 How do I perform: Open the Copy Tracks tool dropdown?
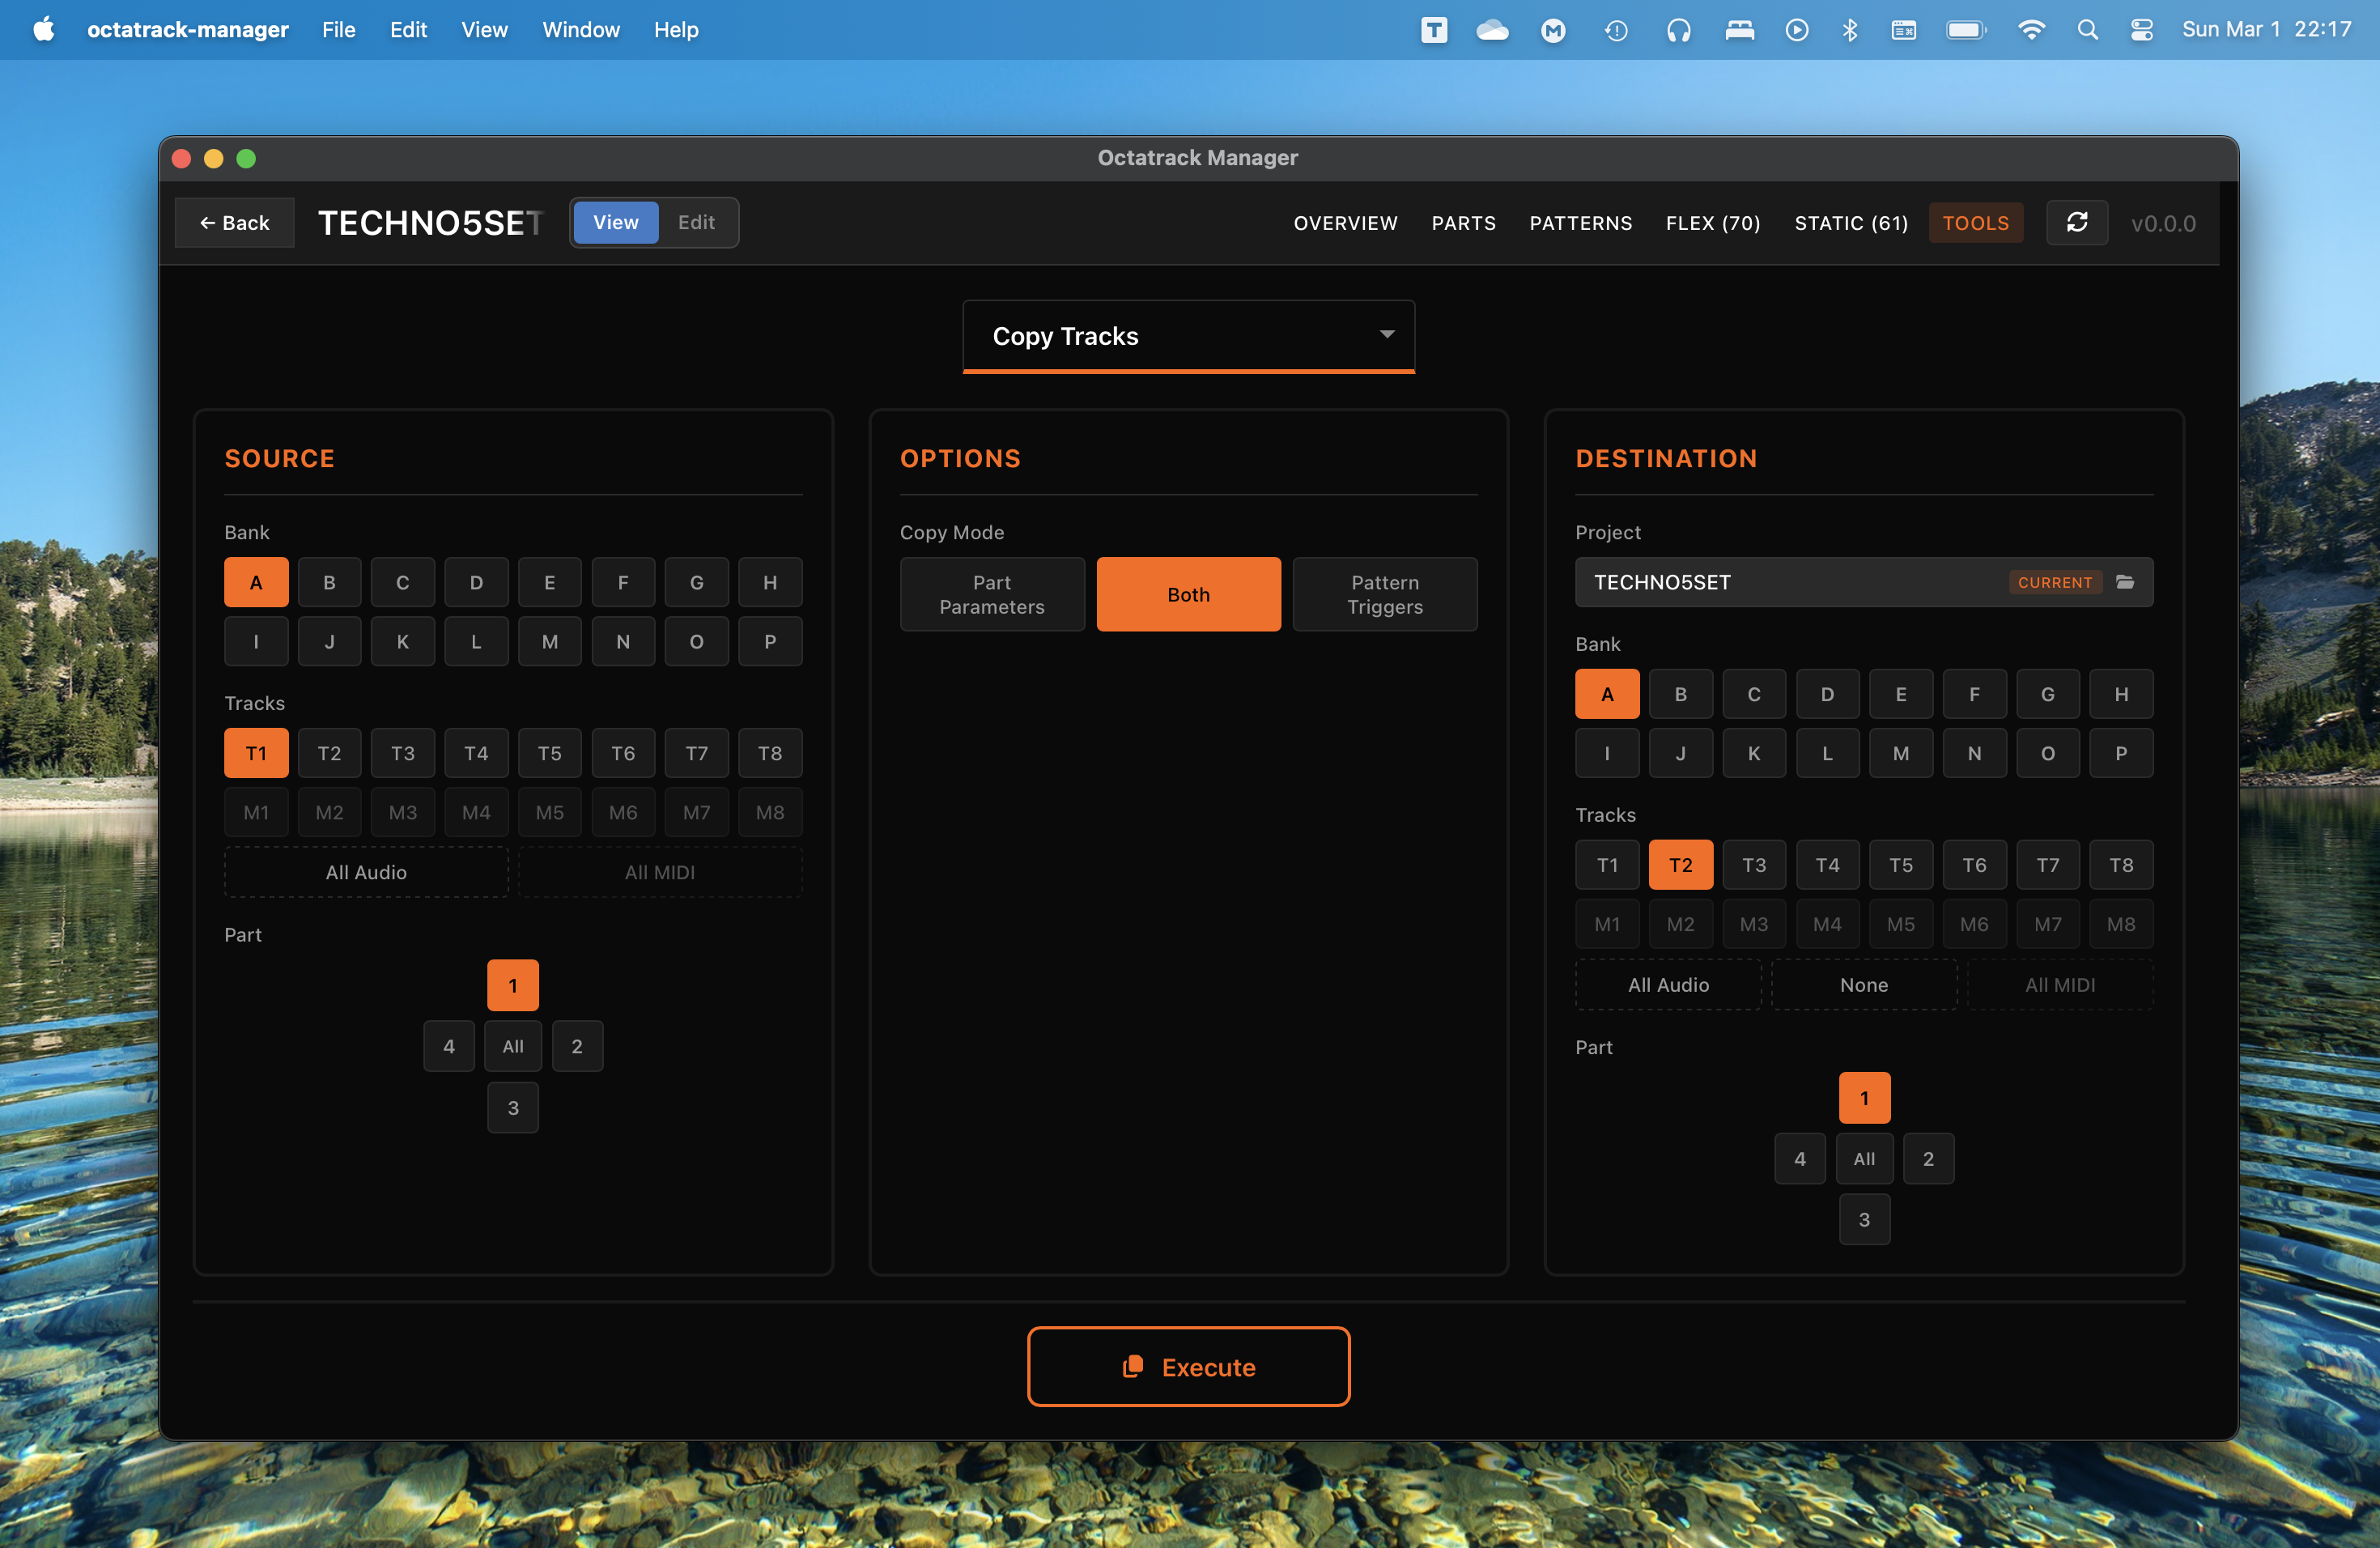(1188, 336)
